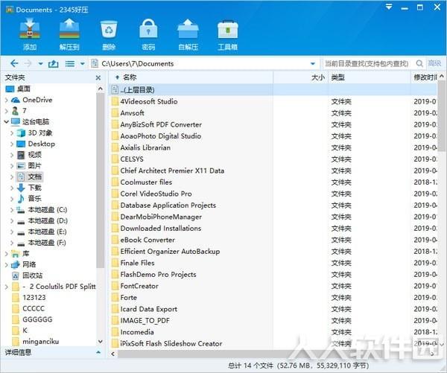Select the ..(上层目录) parent row
Viewport: 447px width, 373px height.
273,90
